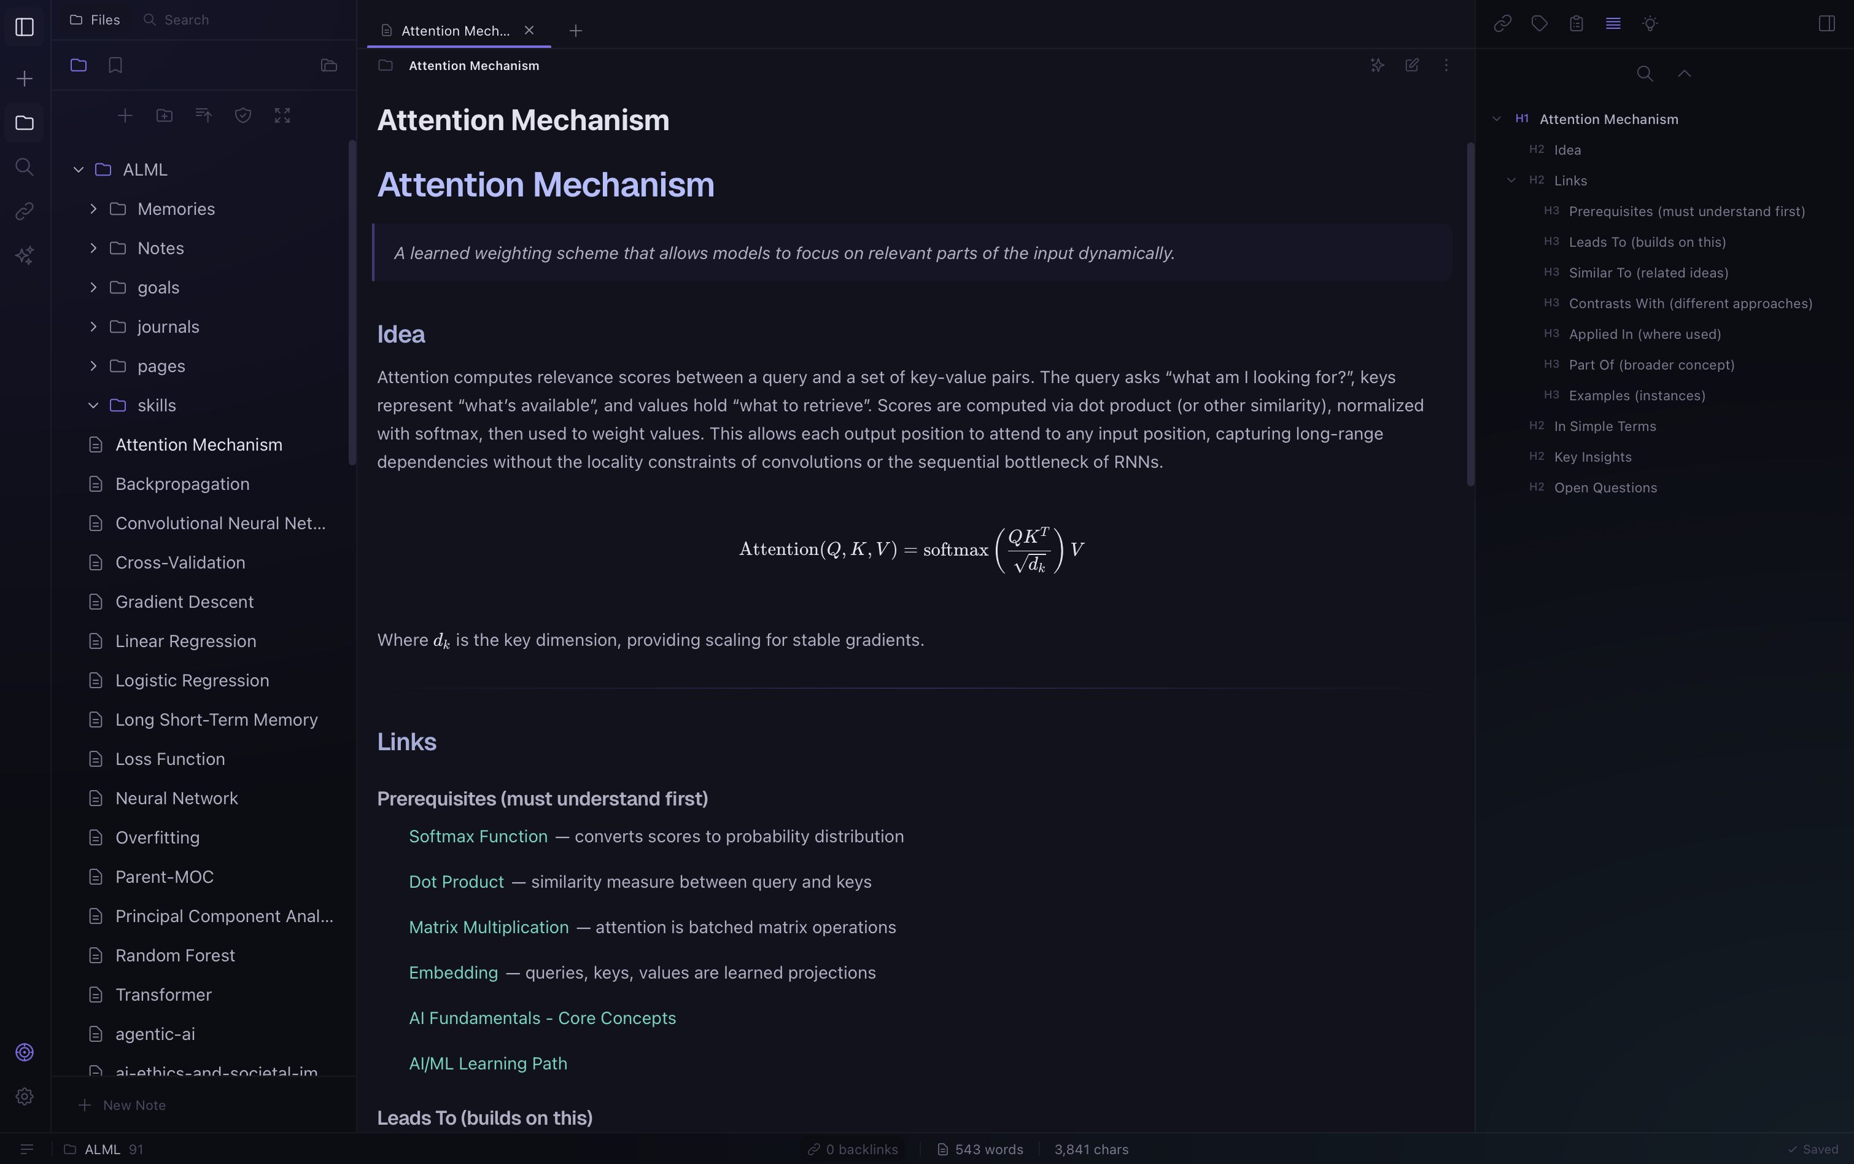The image size is (1854, 1164).
Task: Open the AI sparkles assistant in left rail
Action: tap(24, 255)
